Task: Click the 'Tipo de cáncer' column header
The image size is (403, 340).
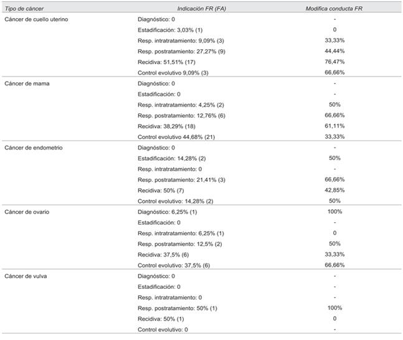Action: coord(24,9)
